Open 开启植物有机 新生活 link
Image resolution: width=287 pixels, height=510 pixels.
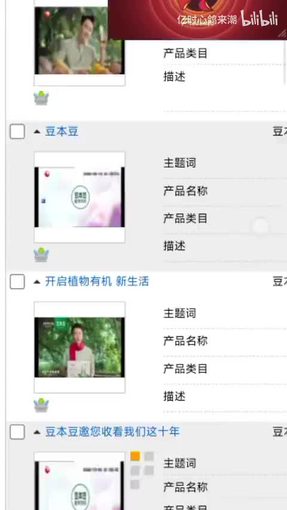97,282
